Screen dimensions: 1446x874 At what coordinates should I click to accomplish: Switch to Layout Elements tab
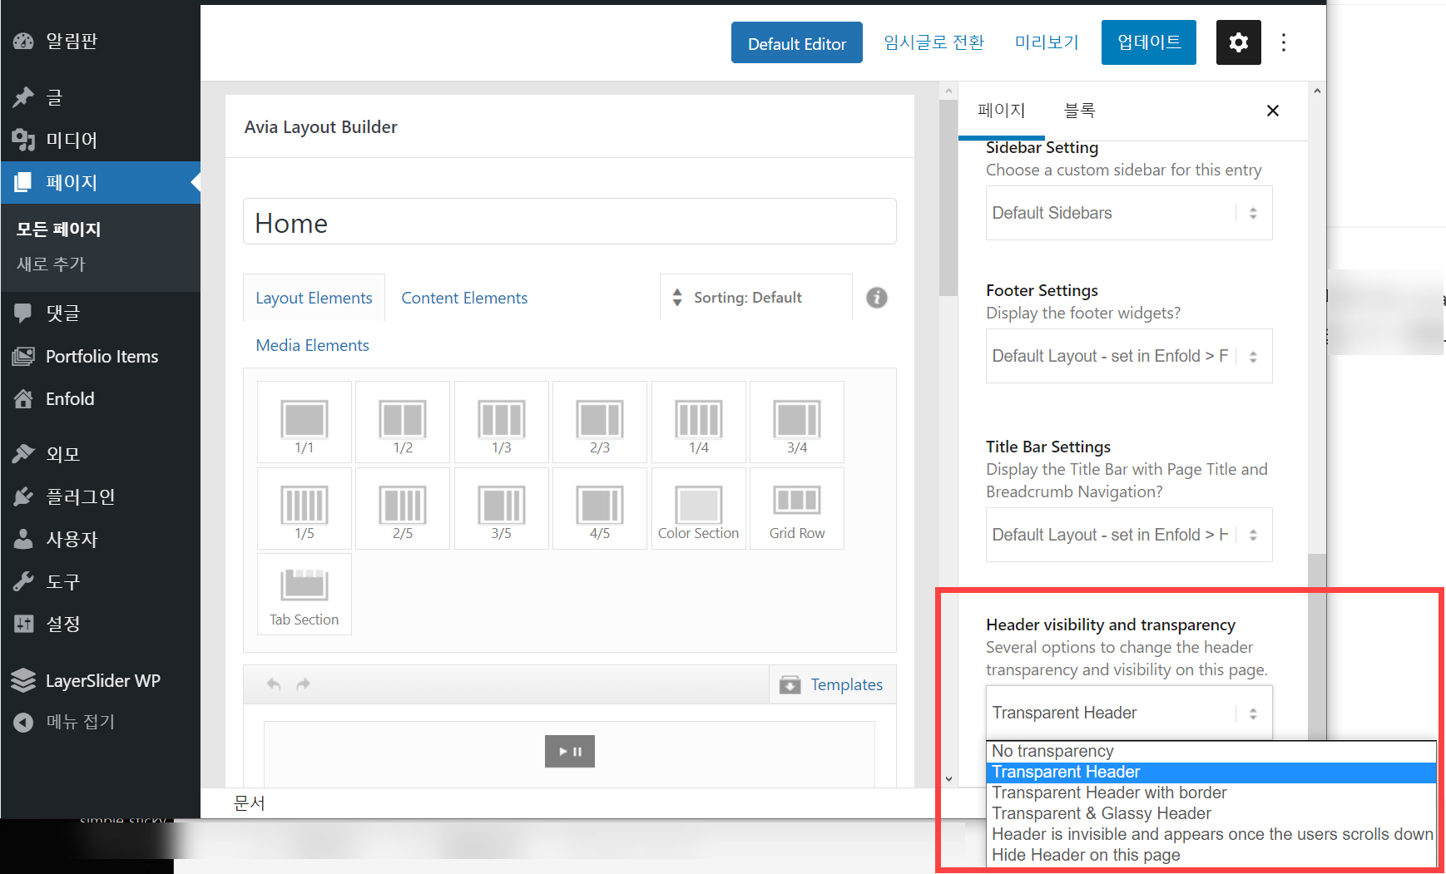tap(314, 298)
